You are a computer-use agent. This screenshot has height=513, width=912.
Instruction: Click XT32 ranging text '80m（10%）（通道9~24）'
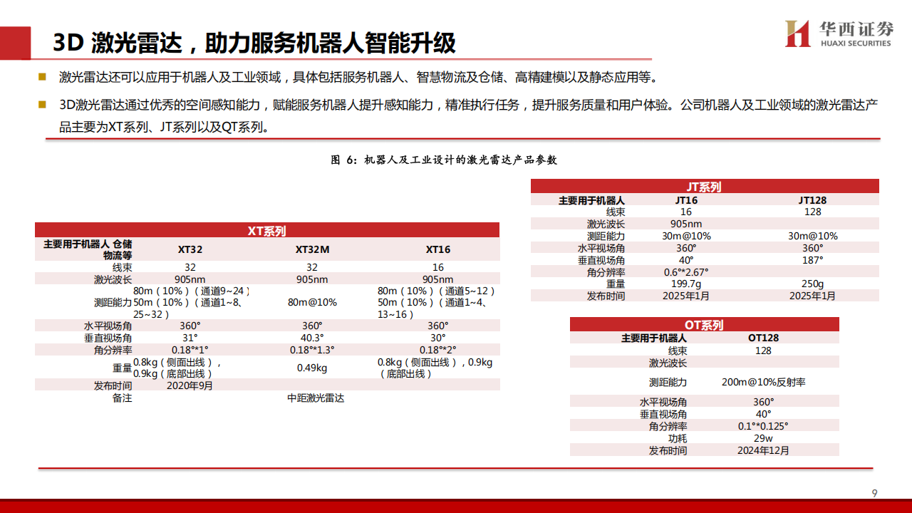point(191,291)
